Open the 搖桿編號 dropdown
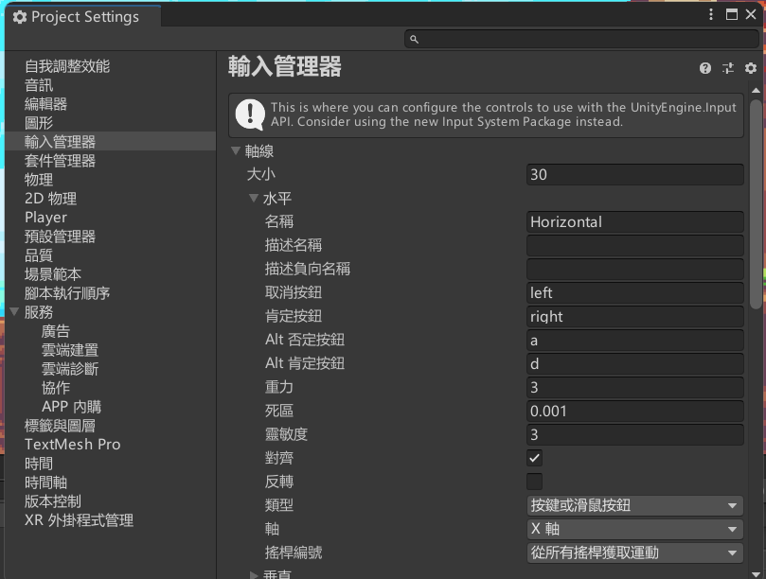766x579 pixels. [x=635, y=553]
